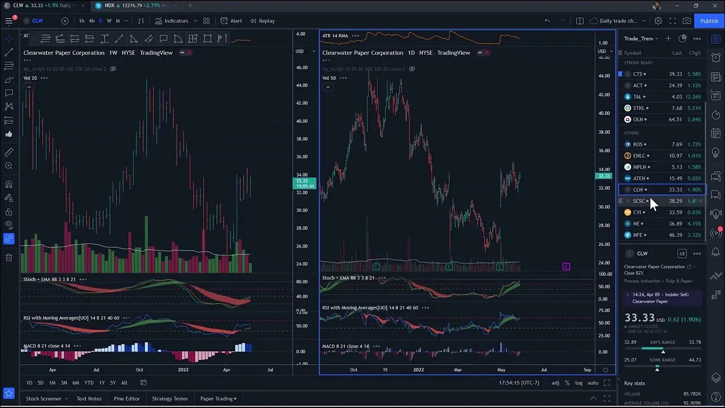Select the 4h timeframe
Image resolution: width=725 pixels, height=408 pixels.
pos(91,21)
